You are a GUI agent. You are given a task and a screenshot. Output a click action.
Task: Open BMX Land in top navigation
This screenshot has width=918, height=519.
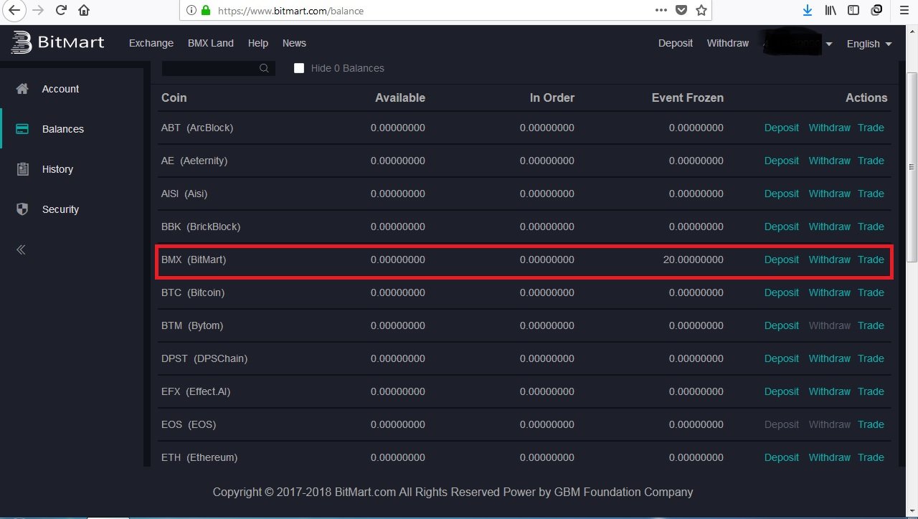pyautogui.click(x=211, y=43)
